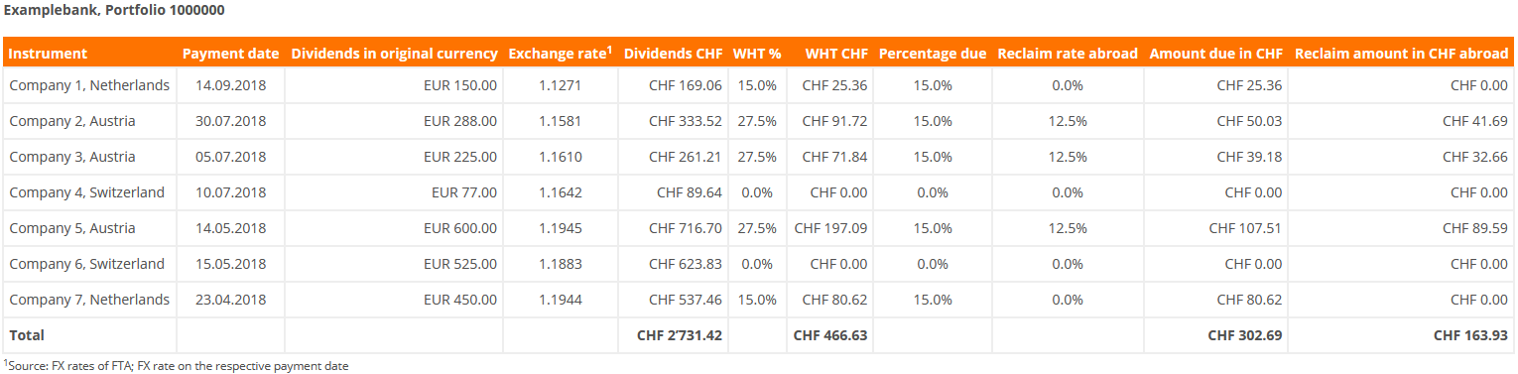The image size is (1518, 374).
Task: Click the WHT % column header
Action: 755,54
